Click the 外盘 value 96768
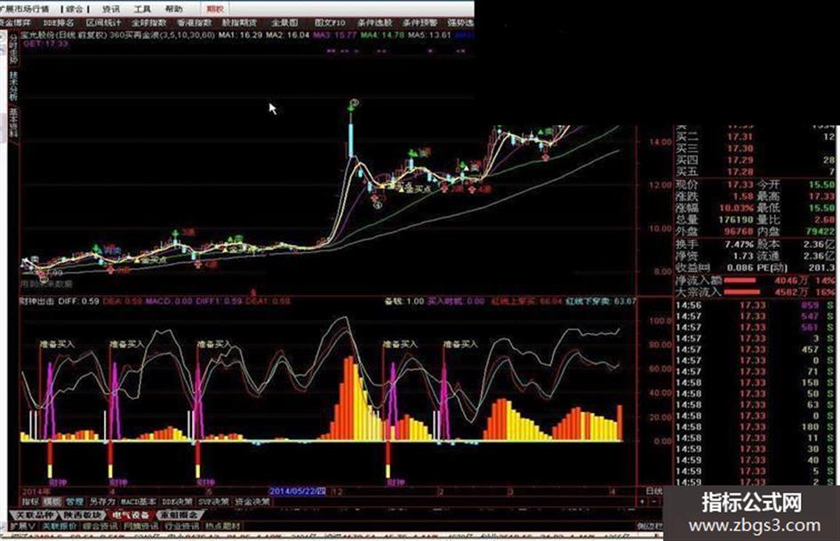The height and width of the screenshot is (541, 840). (x=739, y=231)
